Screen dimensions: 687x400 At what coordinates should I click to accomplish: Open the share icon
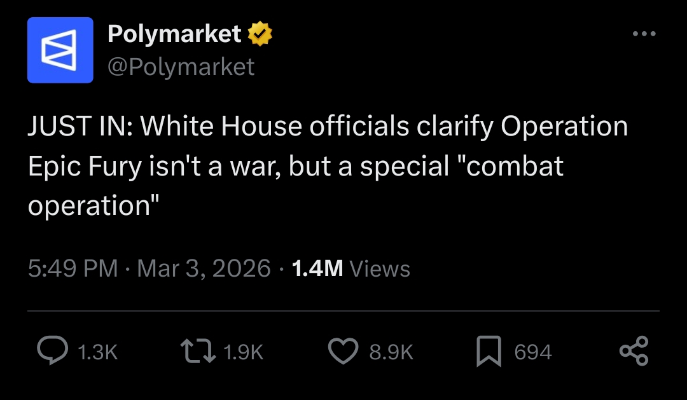[x=634, y=352]
